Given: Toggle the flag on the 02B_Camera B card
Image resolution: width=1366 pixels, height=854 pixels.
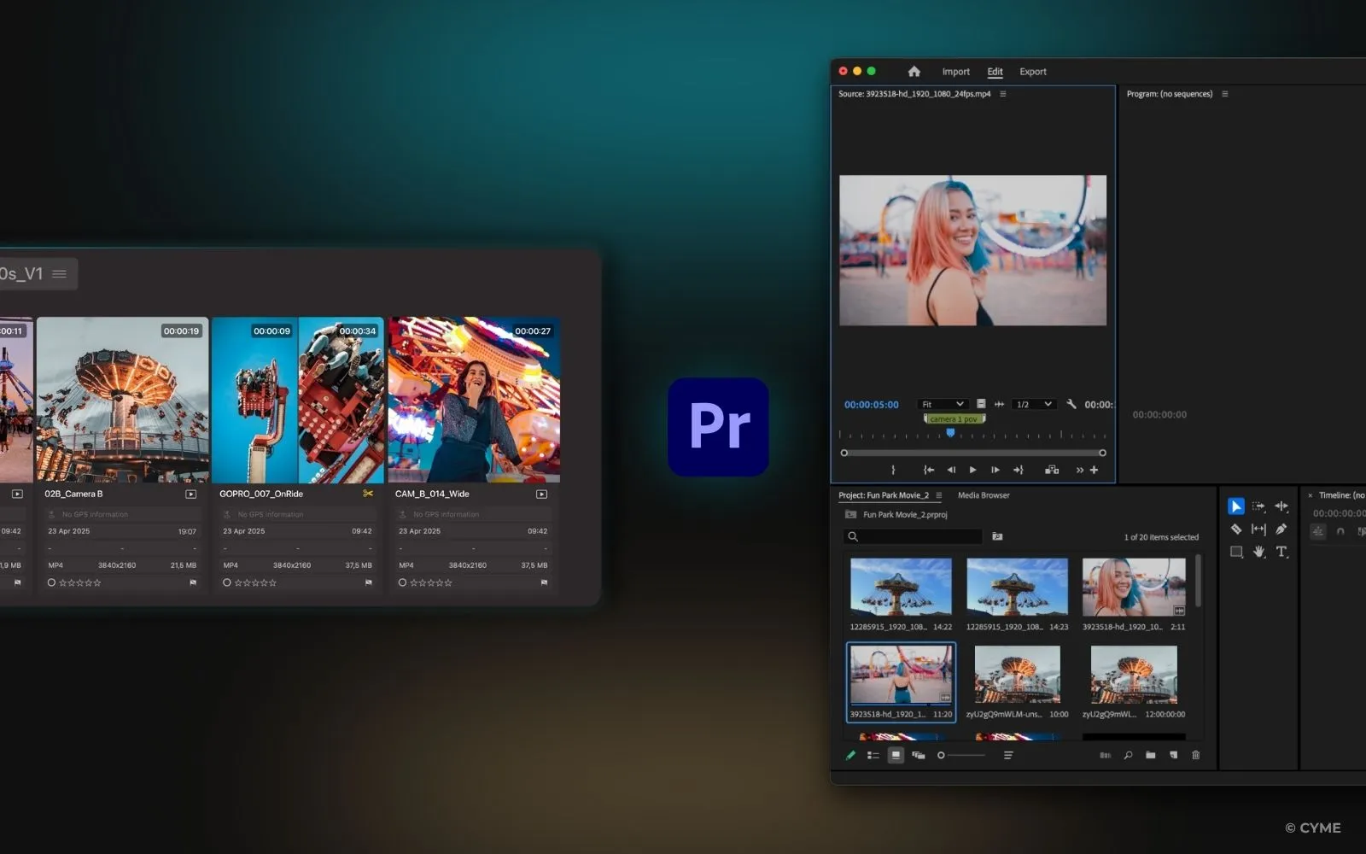Looking at the screenshot, I should point(193,582).
